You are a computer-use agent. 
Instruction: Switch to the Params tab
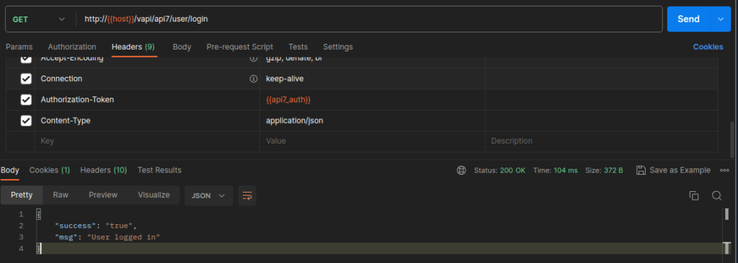tap(19, 47)
